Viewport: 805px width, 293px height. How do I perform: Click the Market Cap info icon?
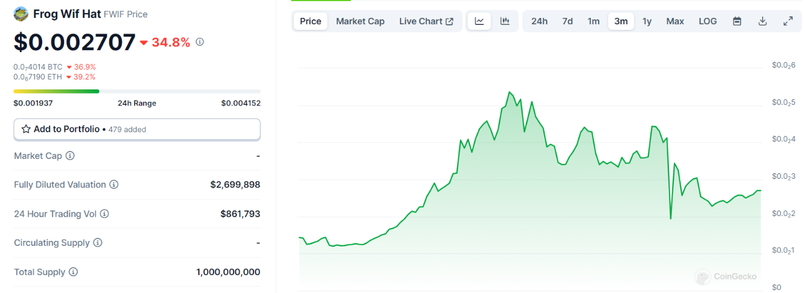pos(70,156)
